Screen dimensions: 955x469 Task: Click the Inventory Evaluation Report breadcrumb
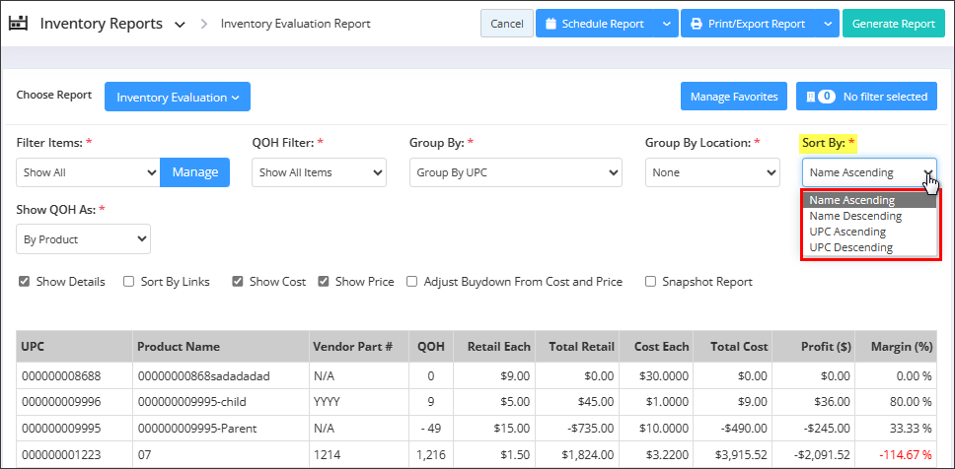point(295,24)
